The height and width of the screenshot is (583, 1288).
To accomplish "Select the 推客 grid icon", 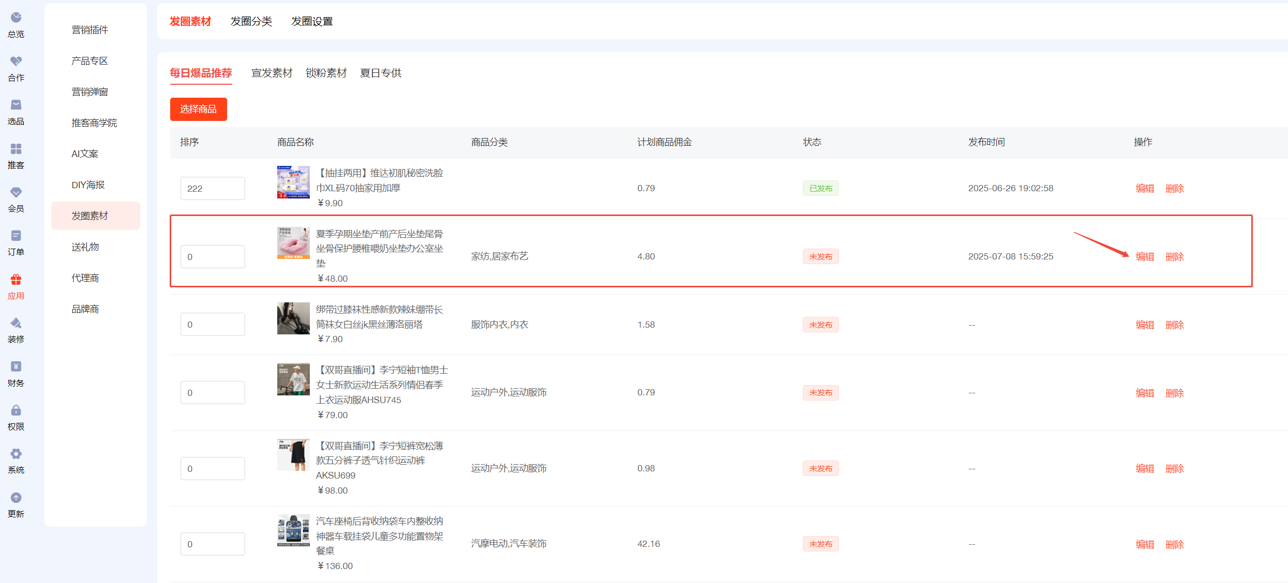I will (16, 149).
